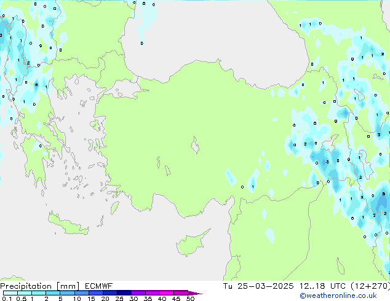Click the 2–5 mm legend color swatch
The height and width of the screenshot is (301, 390).
53,293
